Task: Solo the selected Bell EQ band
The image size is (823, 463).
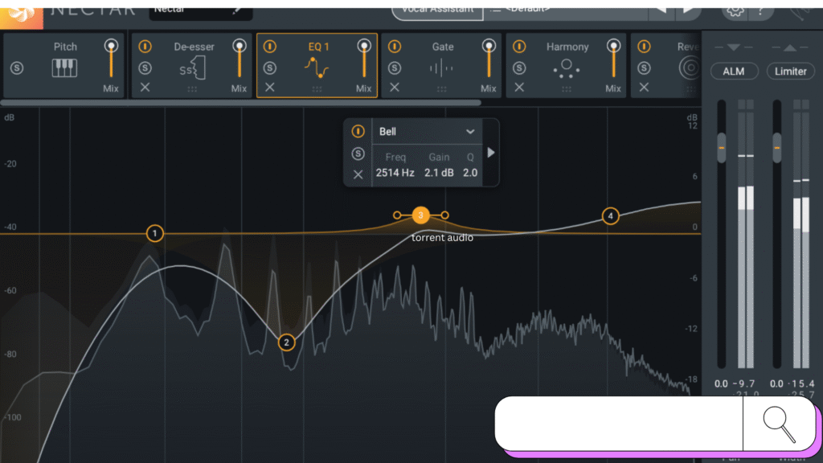Action: [358, 153]
